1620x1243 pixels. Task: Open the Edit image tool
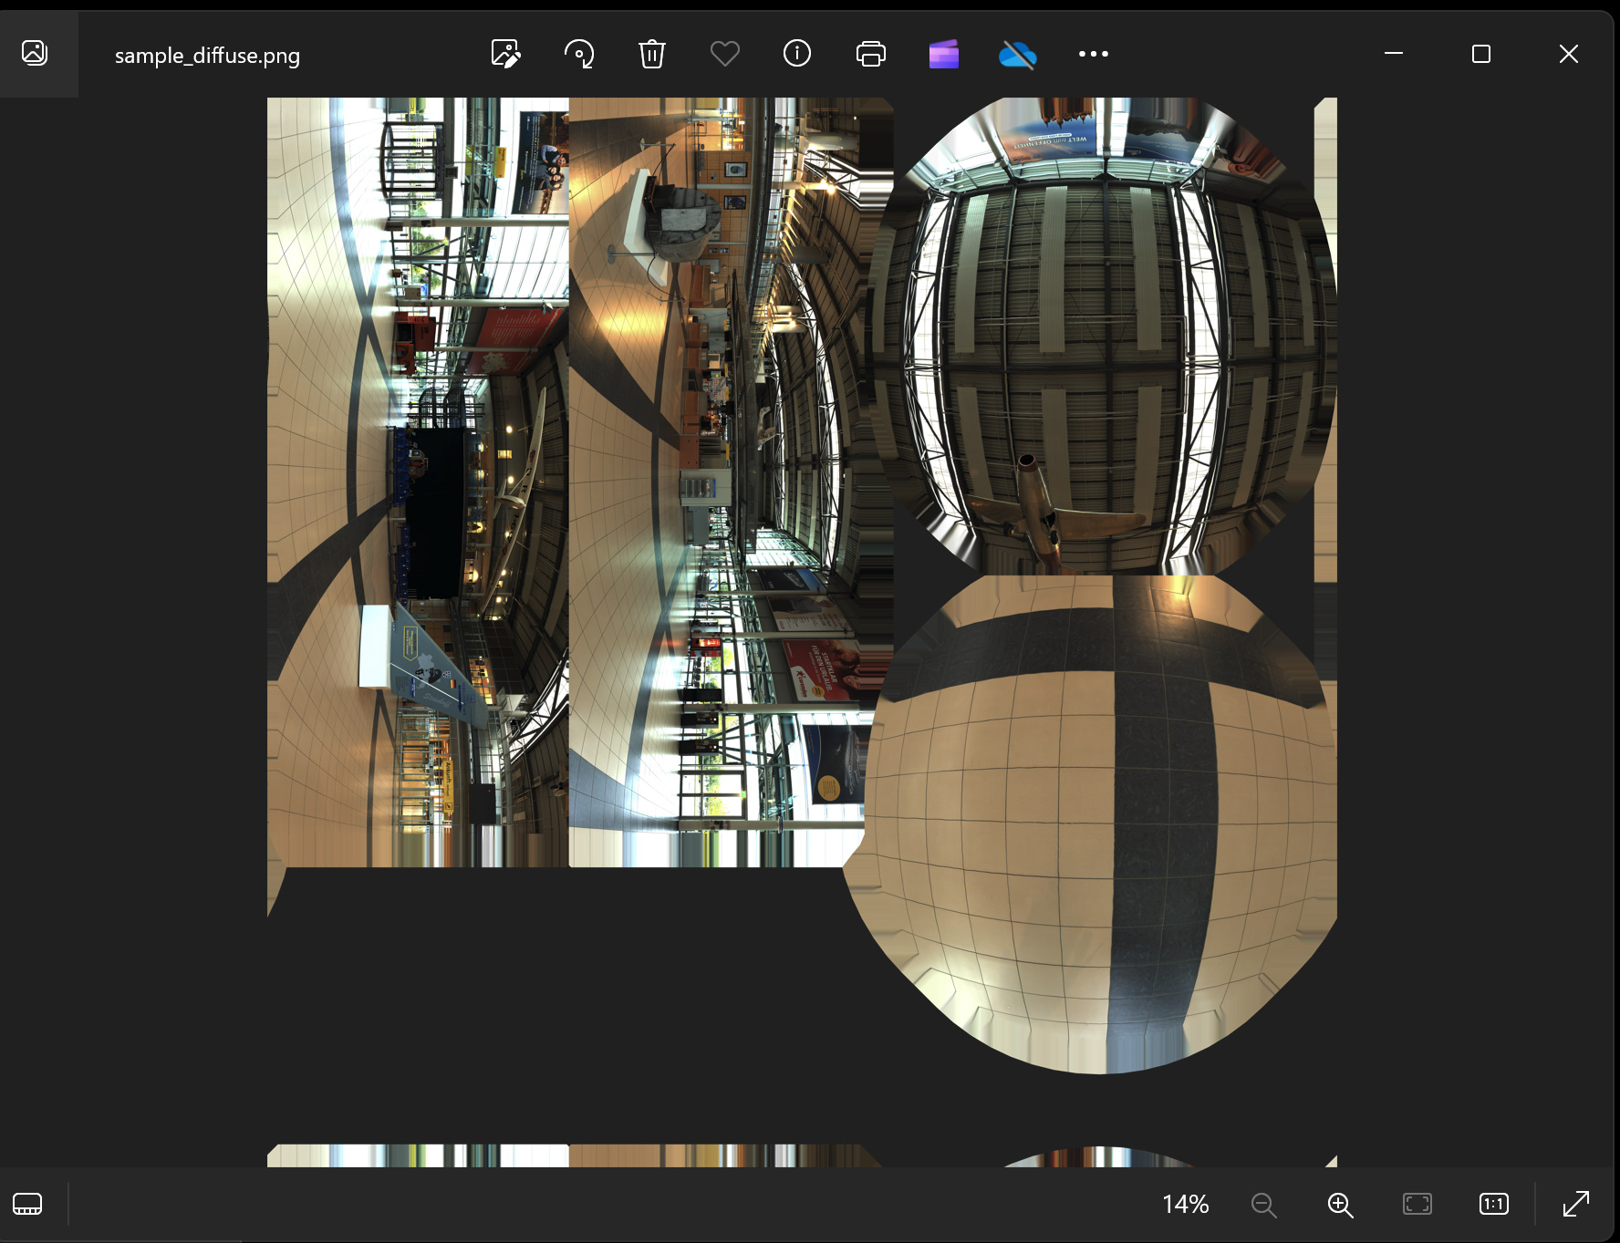tap(505, 54)
